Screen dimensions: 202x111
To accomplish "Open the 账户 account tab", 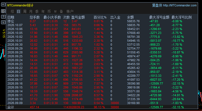I will pyautogui.click(x=70, y=11).
